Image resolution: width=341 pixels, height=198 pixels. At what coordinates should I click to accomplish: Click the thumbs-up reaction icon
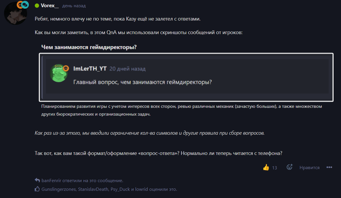[266, 167]
